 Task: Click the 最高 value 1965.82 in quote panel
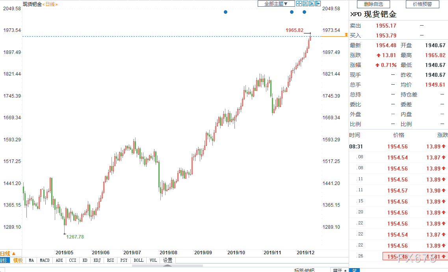point(435,56)
